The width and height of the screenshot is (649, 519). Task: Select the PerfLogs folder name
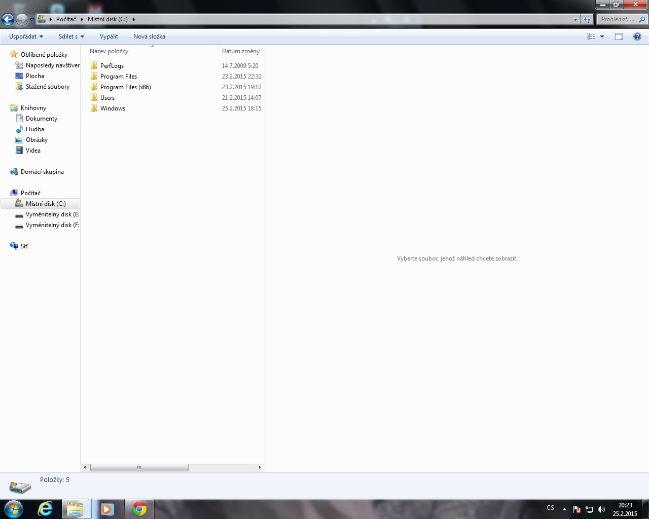tap(112, 66)
